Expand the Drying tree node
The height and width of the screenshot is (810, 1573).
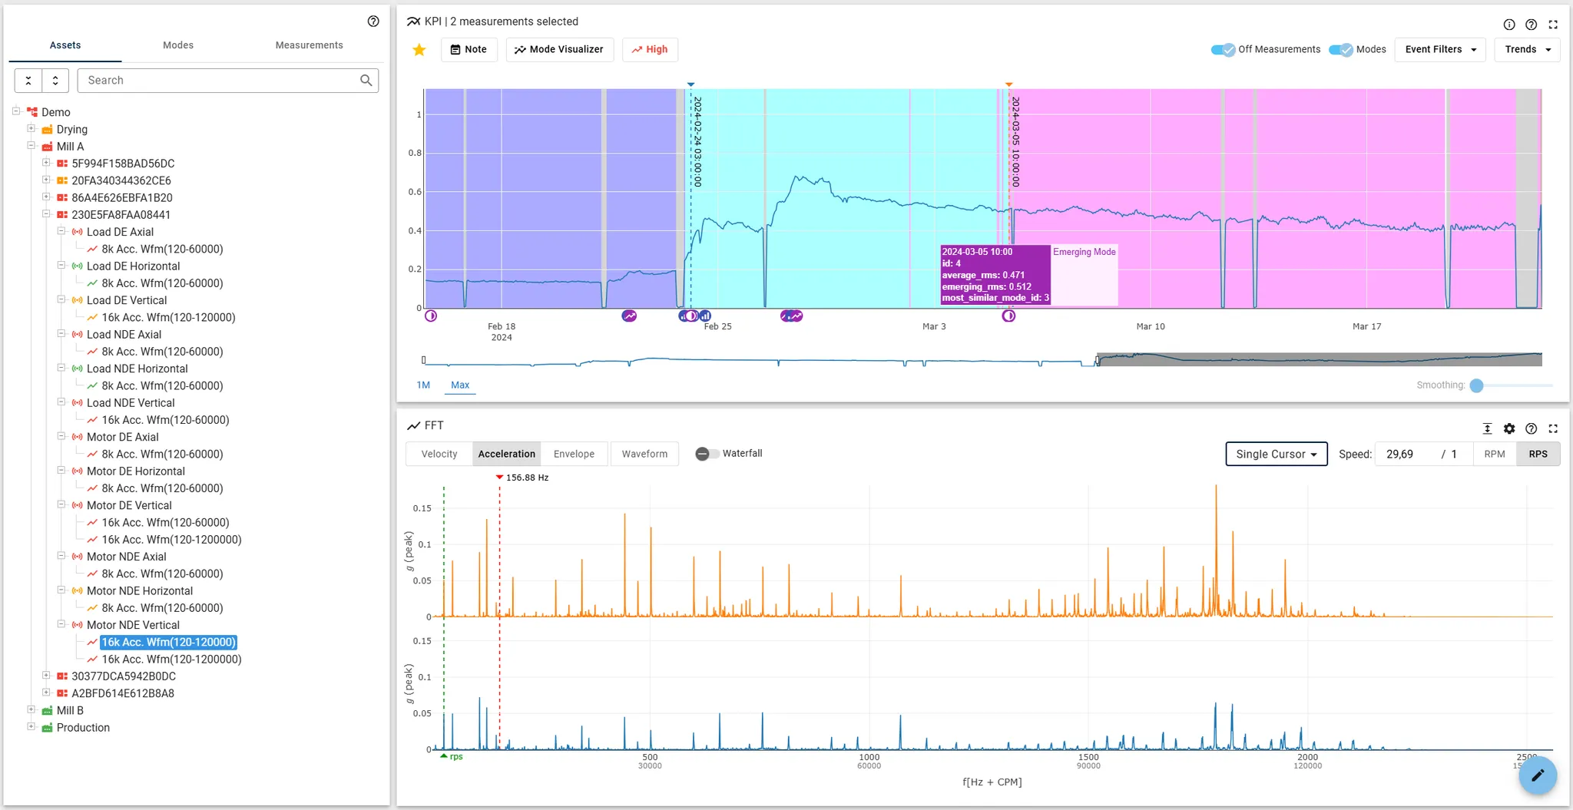point(31,128)
